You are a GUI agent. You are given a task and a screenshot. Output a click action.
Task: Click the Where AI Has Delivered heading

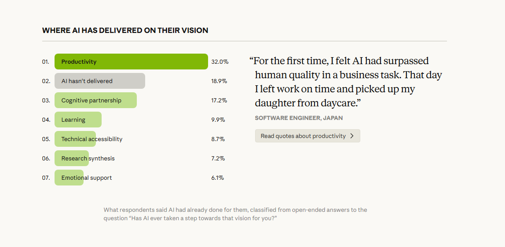pyautogui.click(x=125, y=30)
